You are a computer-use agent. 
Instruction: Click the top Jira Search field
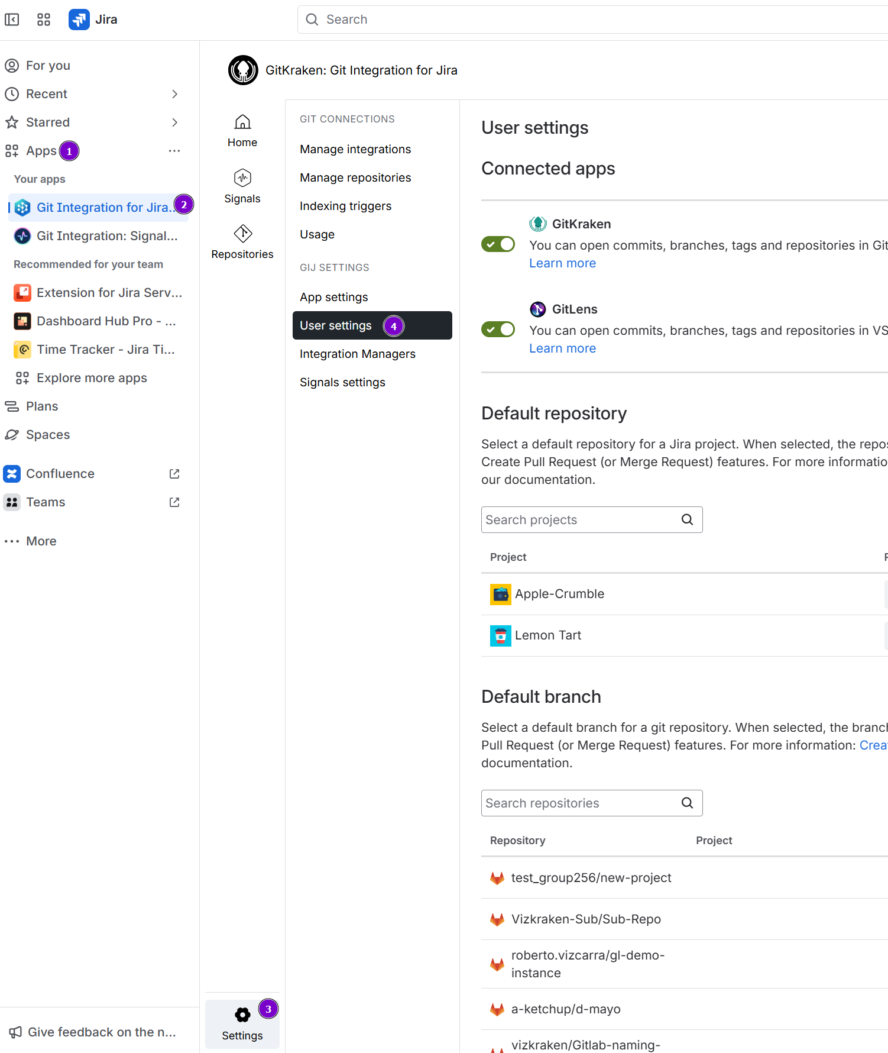pos(592,20)
